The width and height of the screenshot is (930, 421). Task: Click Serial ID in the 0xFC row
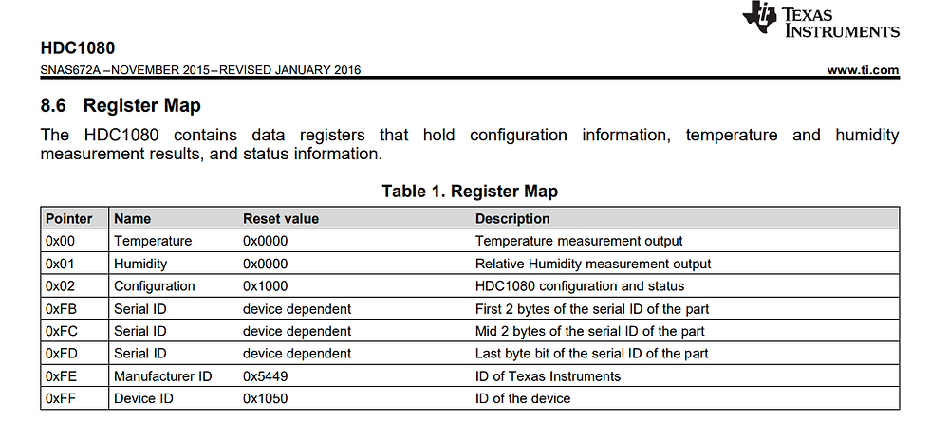140,331
